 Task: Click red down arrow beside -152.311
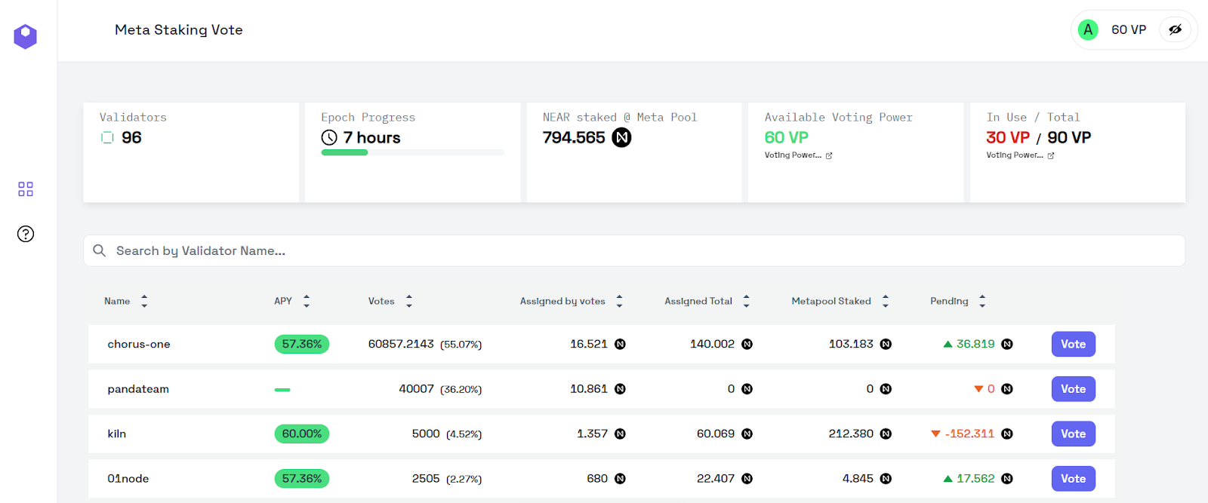pyautogui.click(x=935, y=434)
